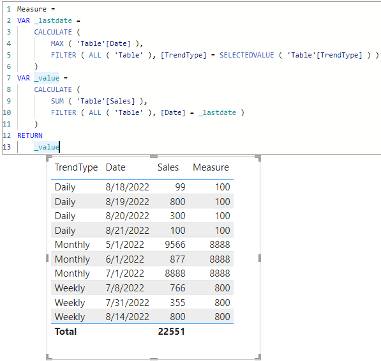This screenshot has height=361, width=381.
Task: Click MAX function on line 4
Action: pos(57,43)
